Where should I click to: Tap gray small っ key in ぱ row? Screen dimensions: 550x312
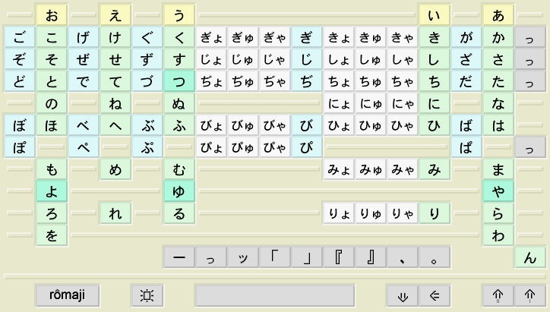pos(530,147)
